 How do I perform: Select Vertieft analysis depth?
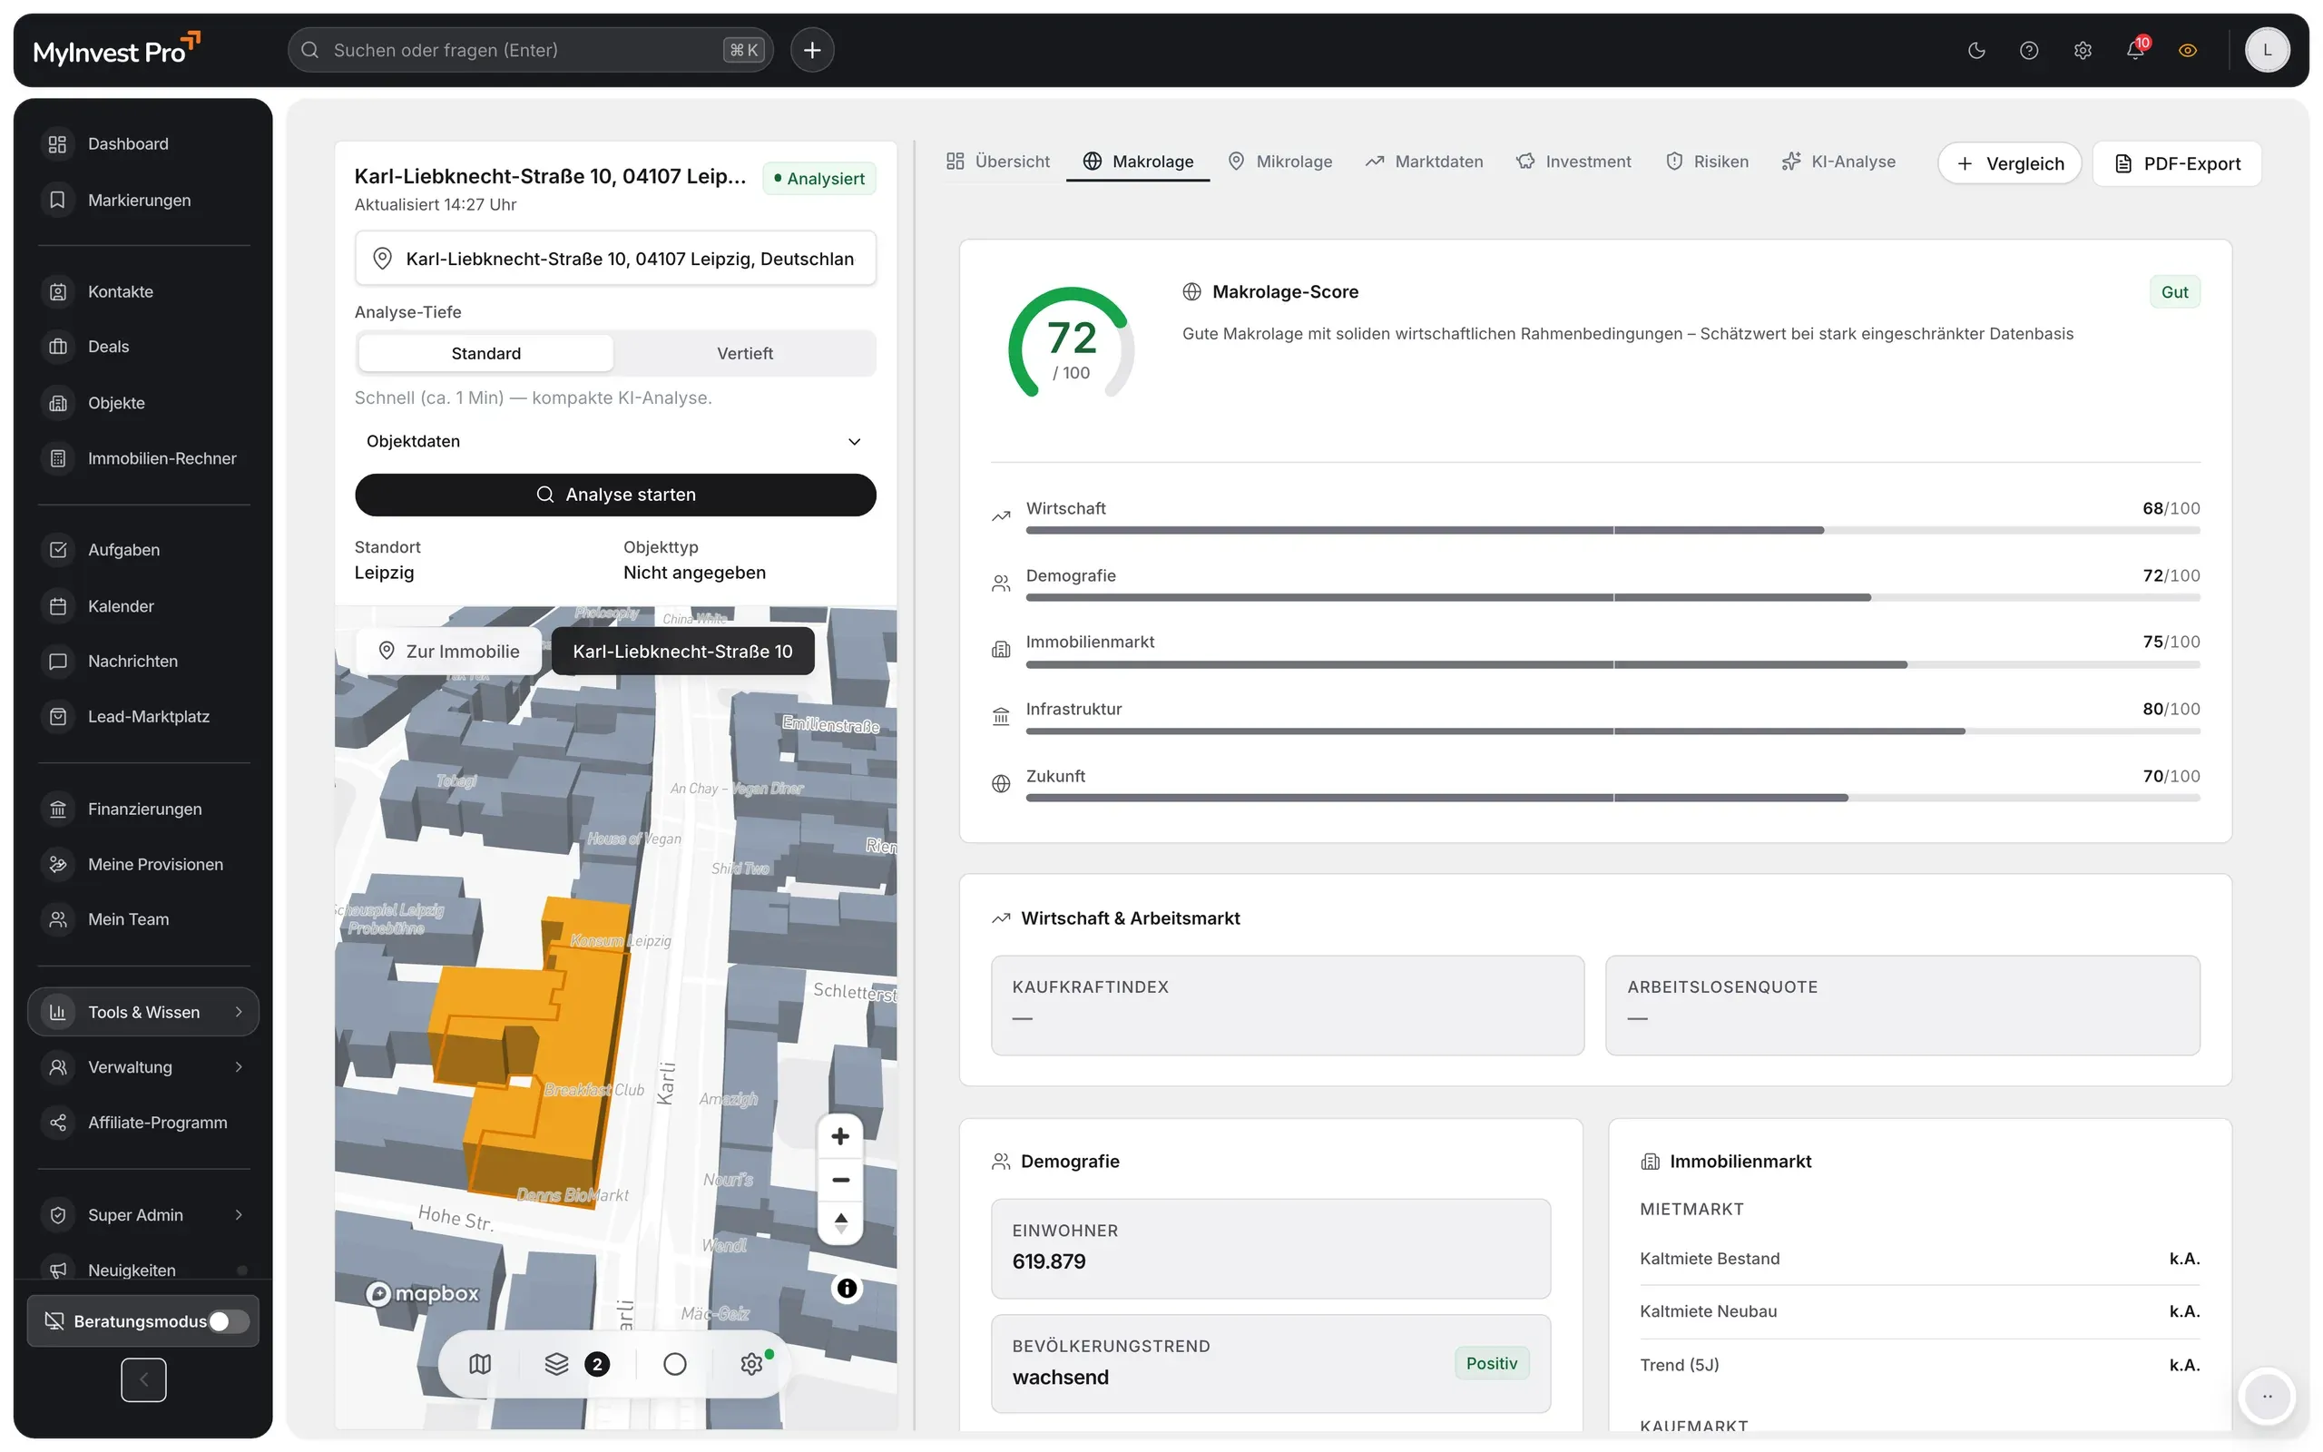[745, 353]
